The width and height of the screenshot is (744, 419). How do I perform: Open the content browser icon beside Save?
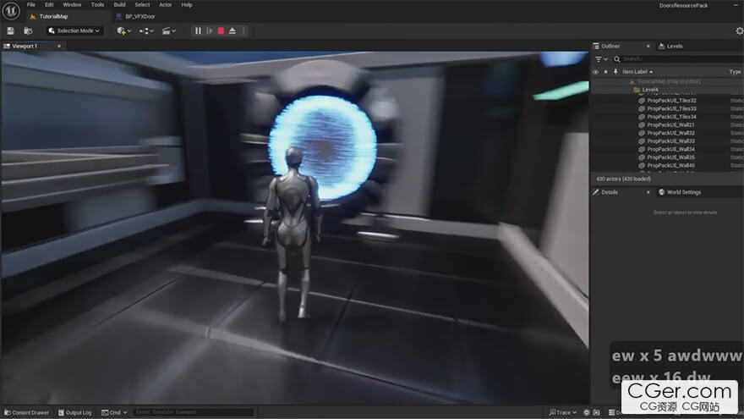[28, 30]
